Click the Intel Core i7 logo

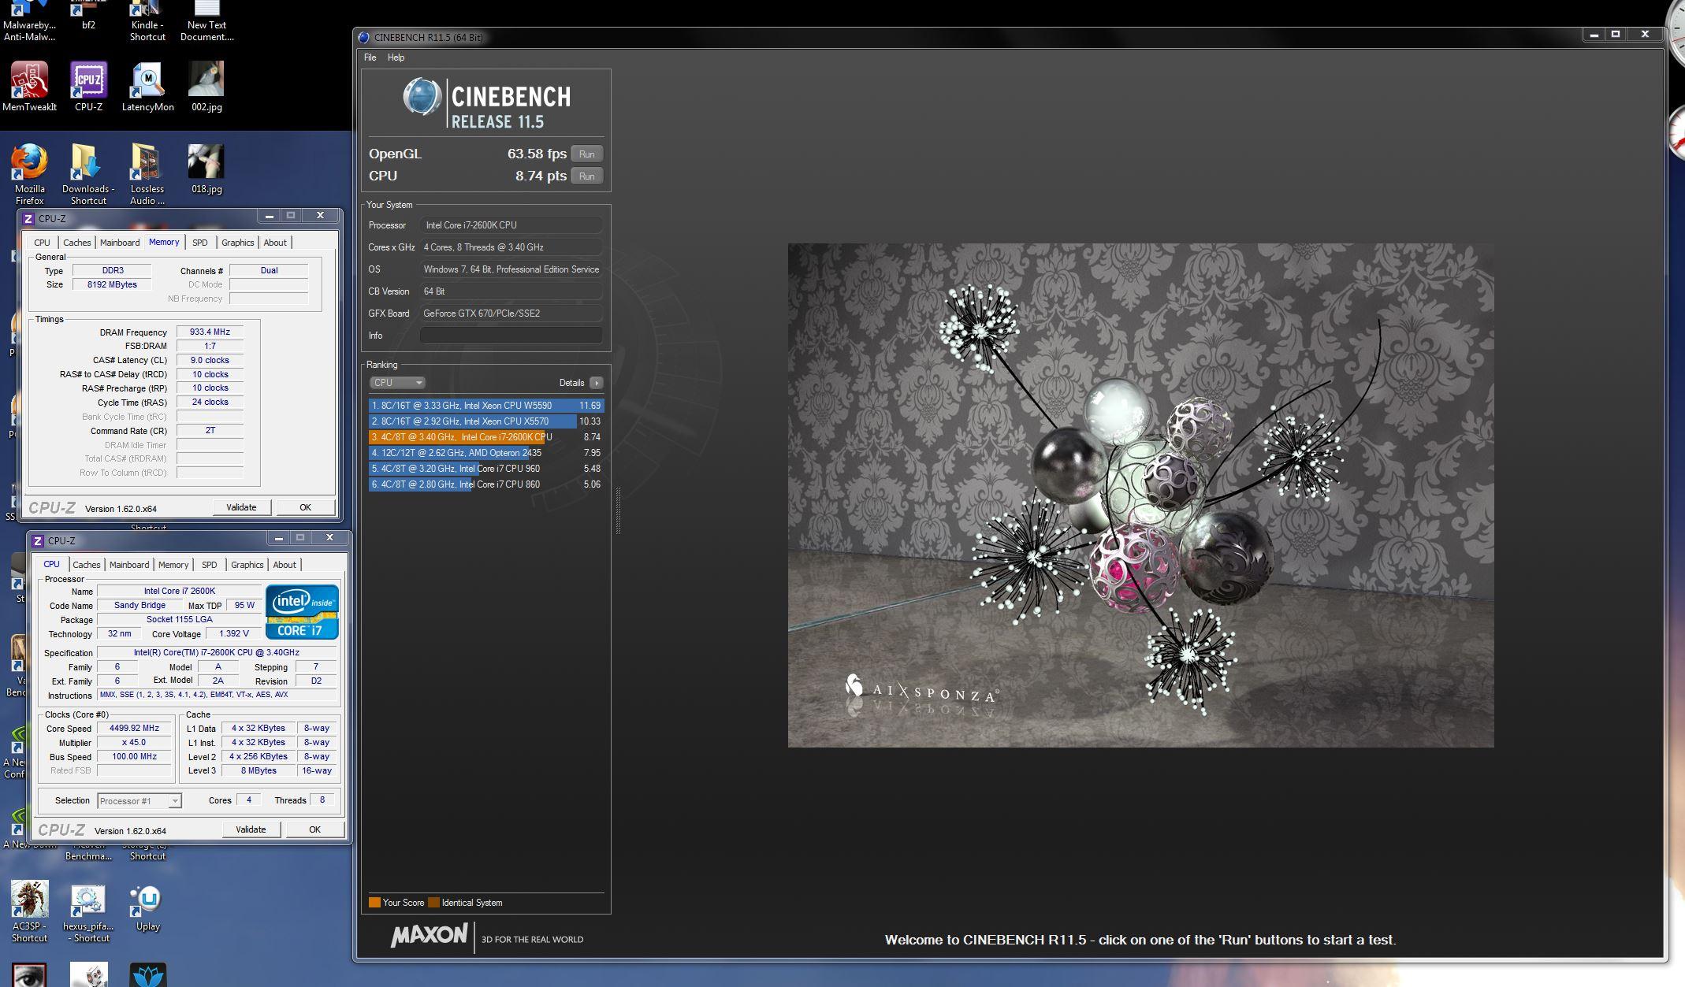[x=302, y=611]
